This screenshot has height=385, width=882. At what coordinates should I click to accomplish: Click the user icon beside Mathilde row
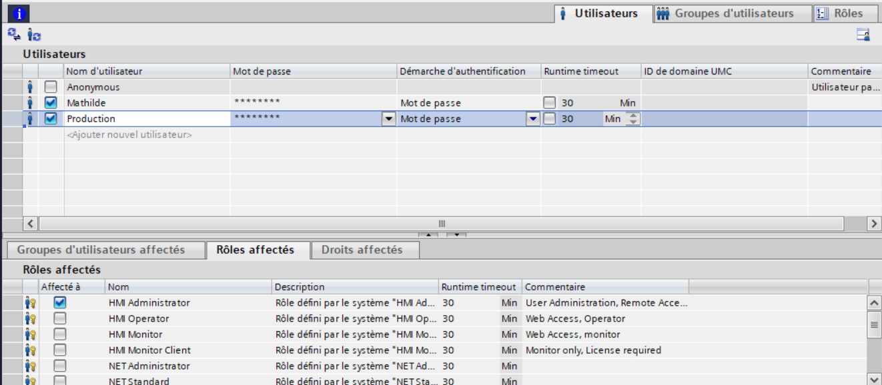tap(30, 103)
